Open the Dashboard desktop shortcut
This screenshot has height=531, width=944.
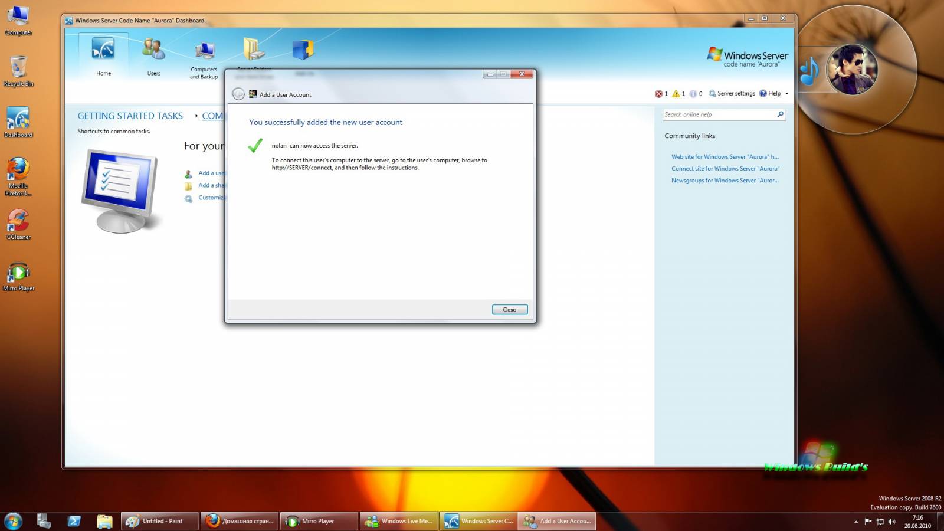(x=18, y=123)
